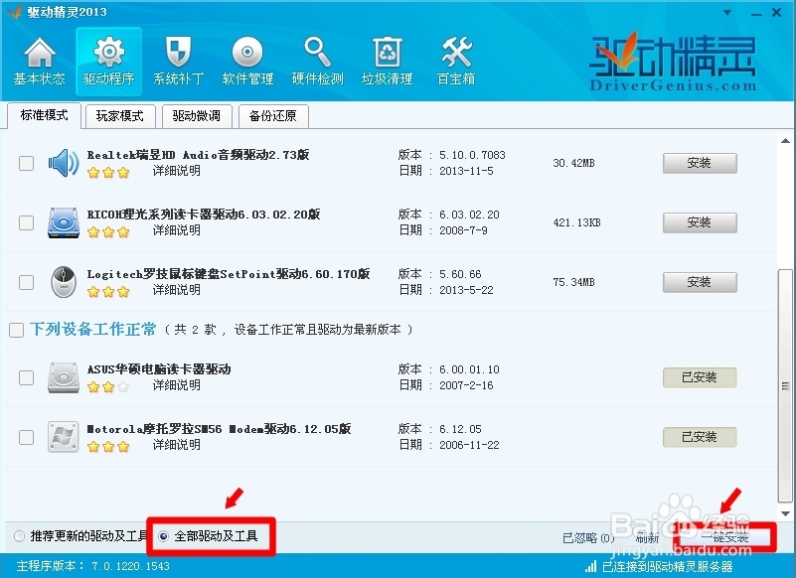
Task: Check the RICOH card reader driver checkbox
Action: pyautogui.click(x=27, y=222)
